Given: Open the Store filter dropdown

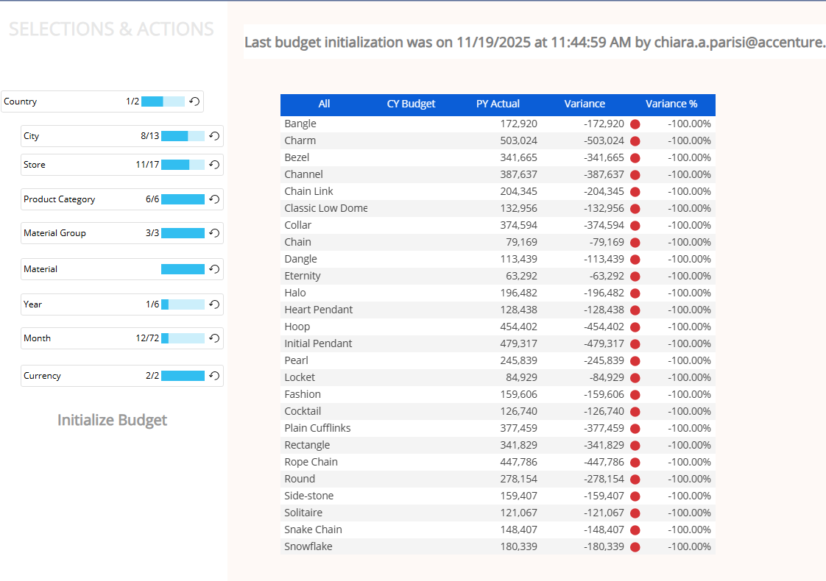Looking at the screenshot, I should pyautogui.click(x=122, y=165).
